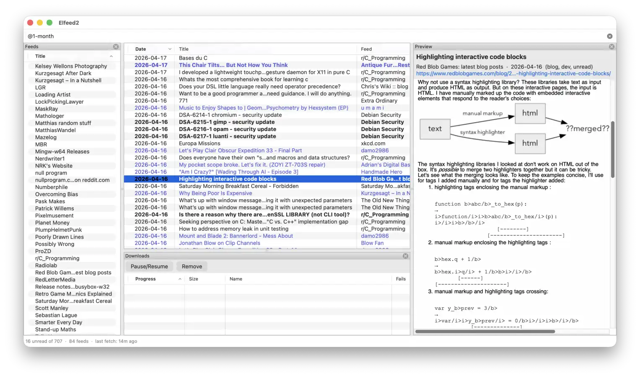Clear the @1-month search filter
Screen dimensions: 640x378
click(x=609, y=36)
